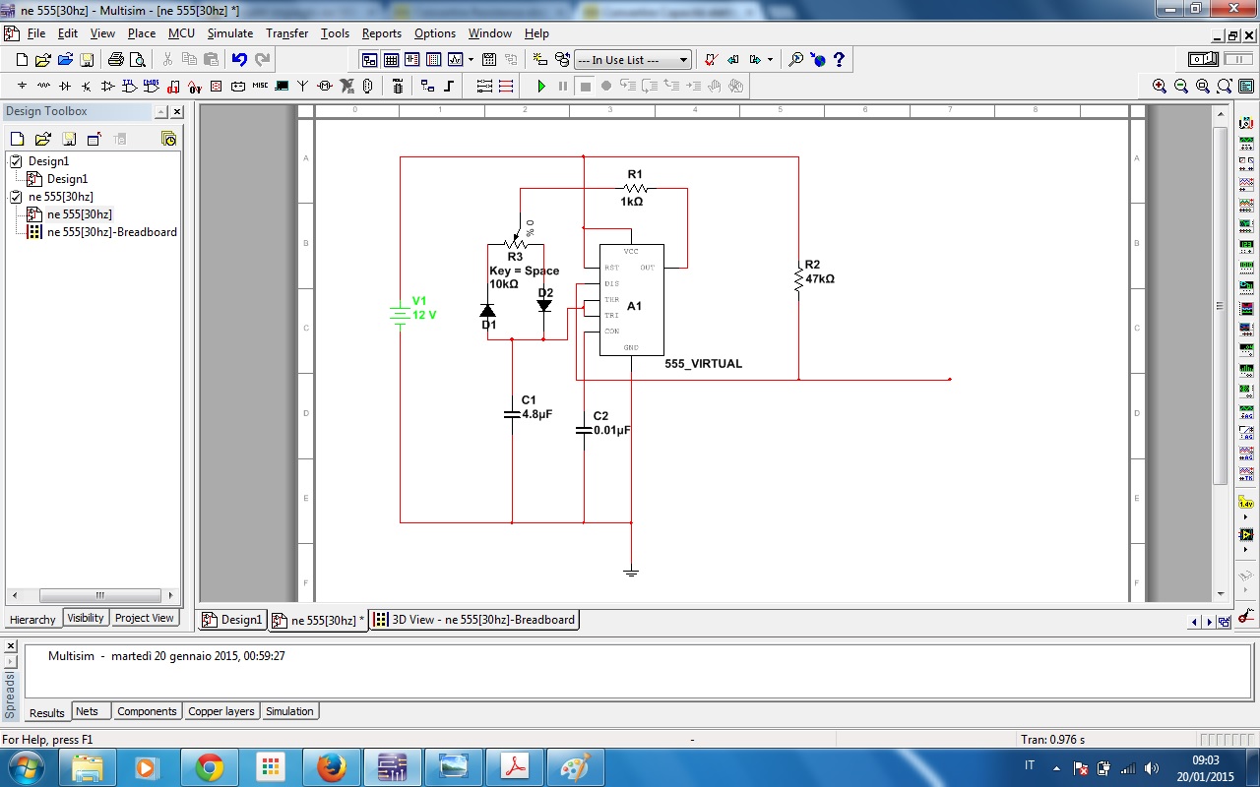The image size is (1260, 787).
Task: Click the Undo arrow icon
Action: pyautogui.click(x=239, y=60)
